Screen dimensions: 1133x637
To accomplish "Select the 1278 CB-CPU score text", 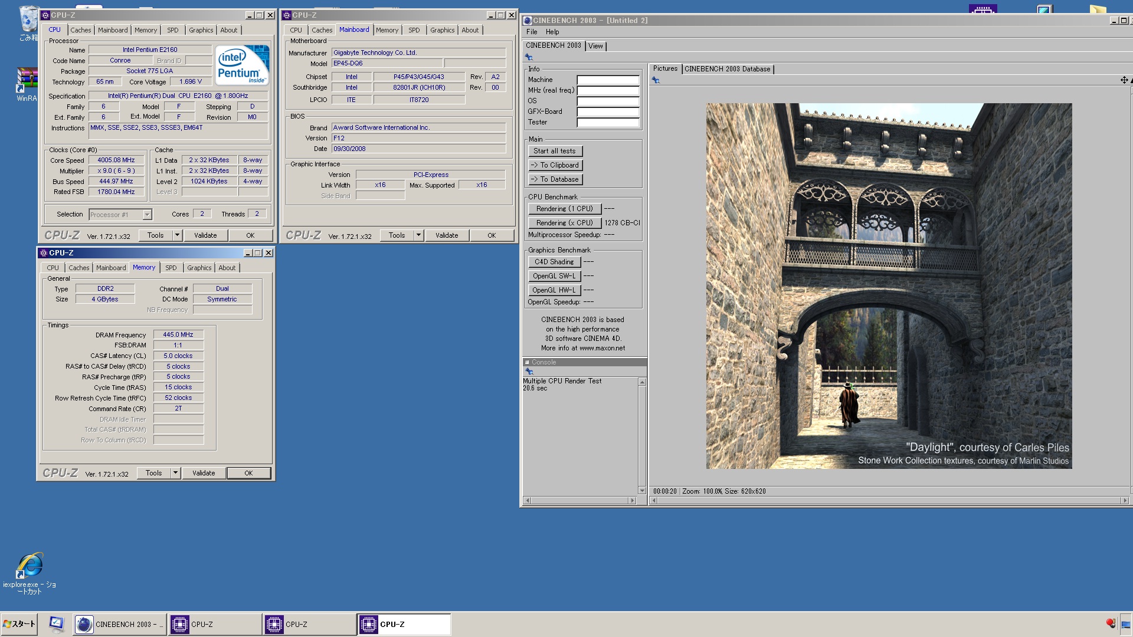I will coord(622,223).
